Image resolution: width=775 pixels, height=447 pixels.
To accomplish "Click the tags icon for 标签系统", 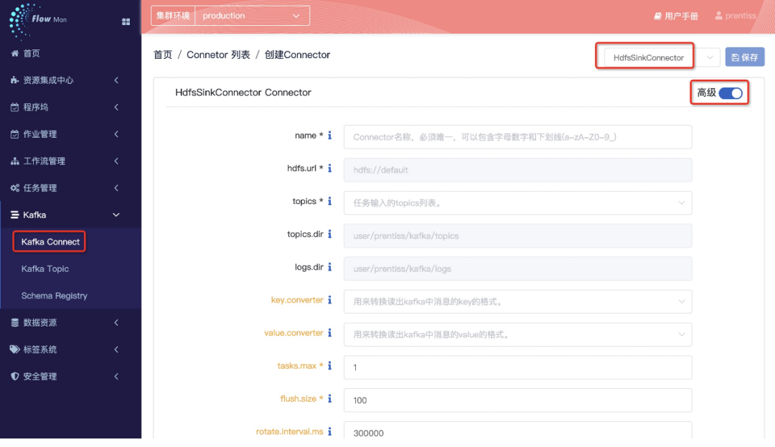I will point(15,349).
